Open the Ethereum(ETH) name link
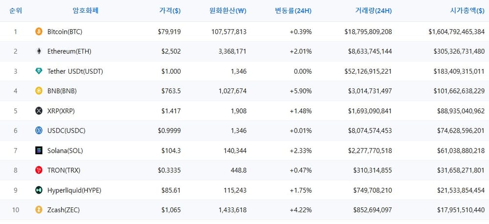 [69, 52]
